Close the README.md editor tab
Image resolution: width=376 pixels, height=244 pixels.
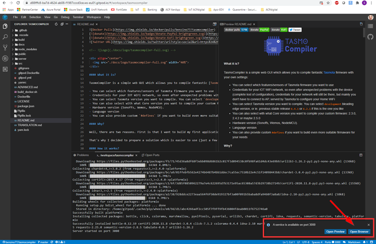97,24
